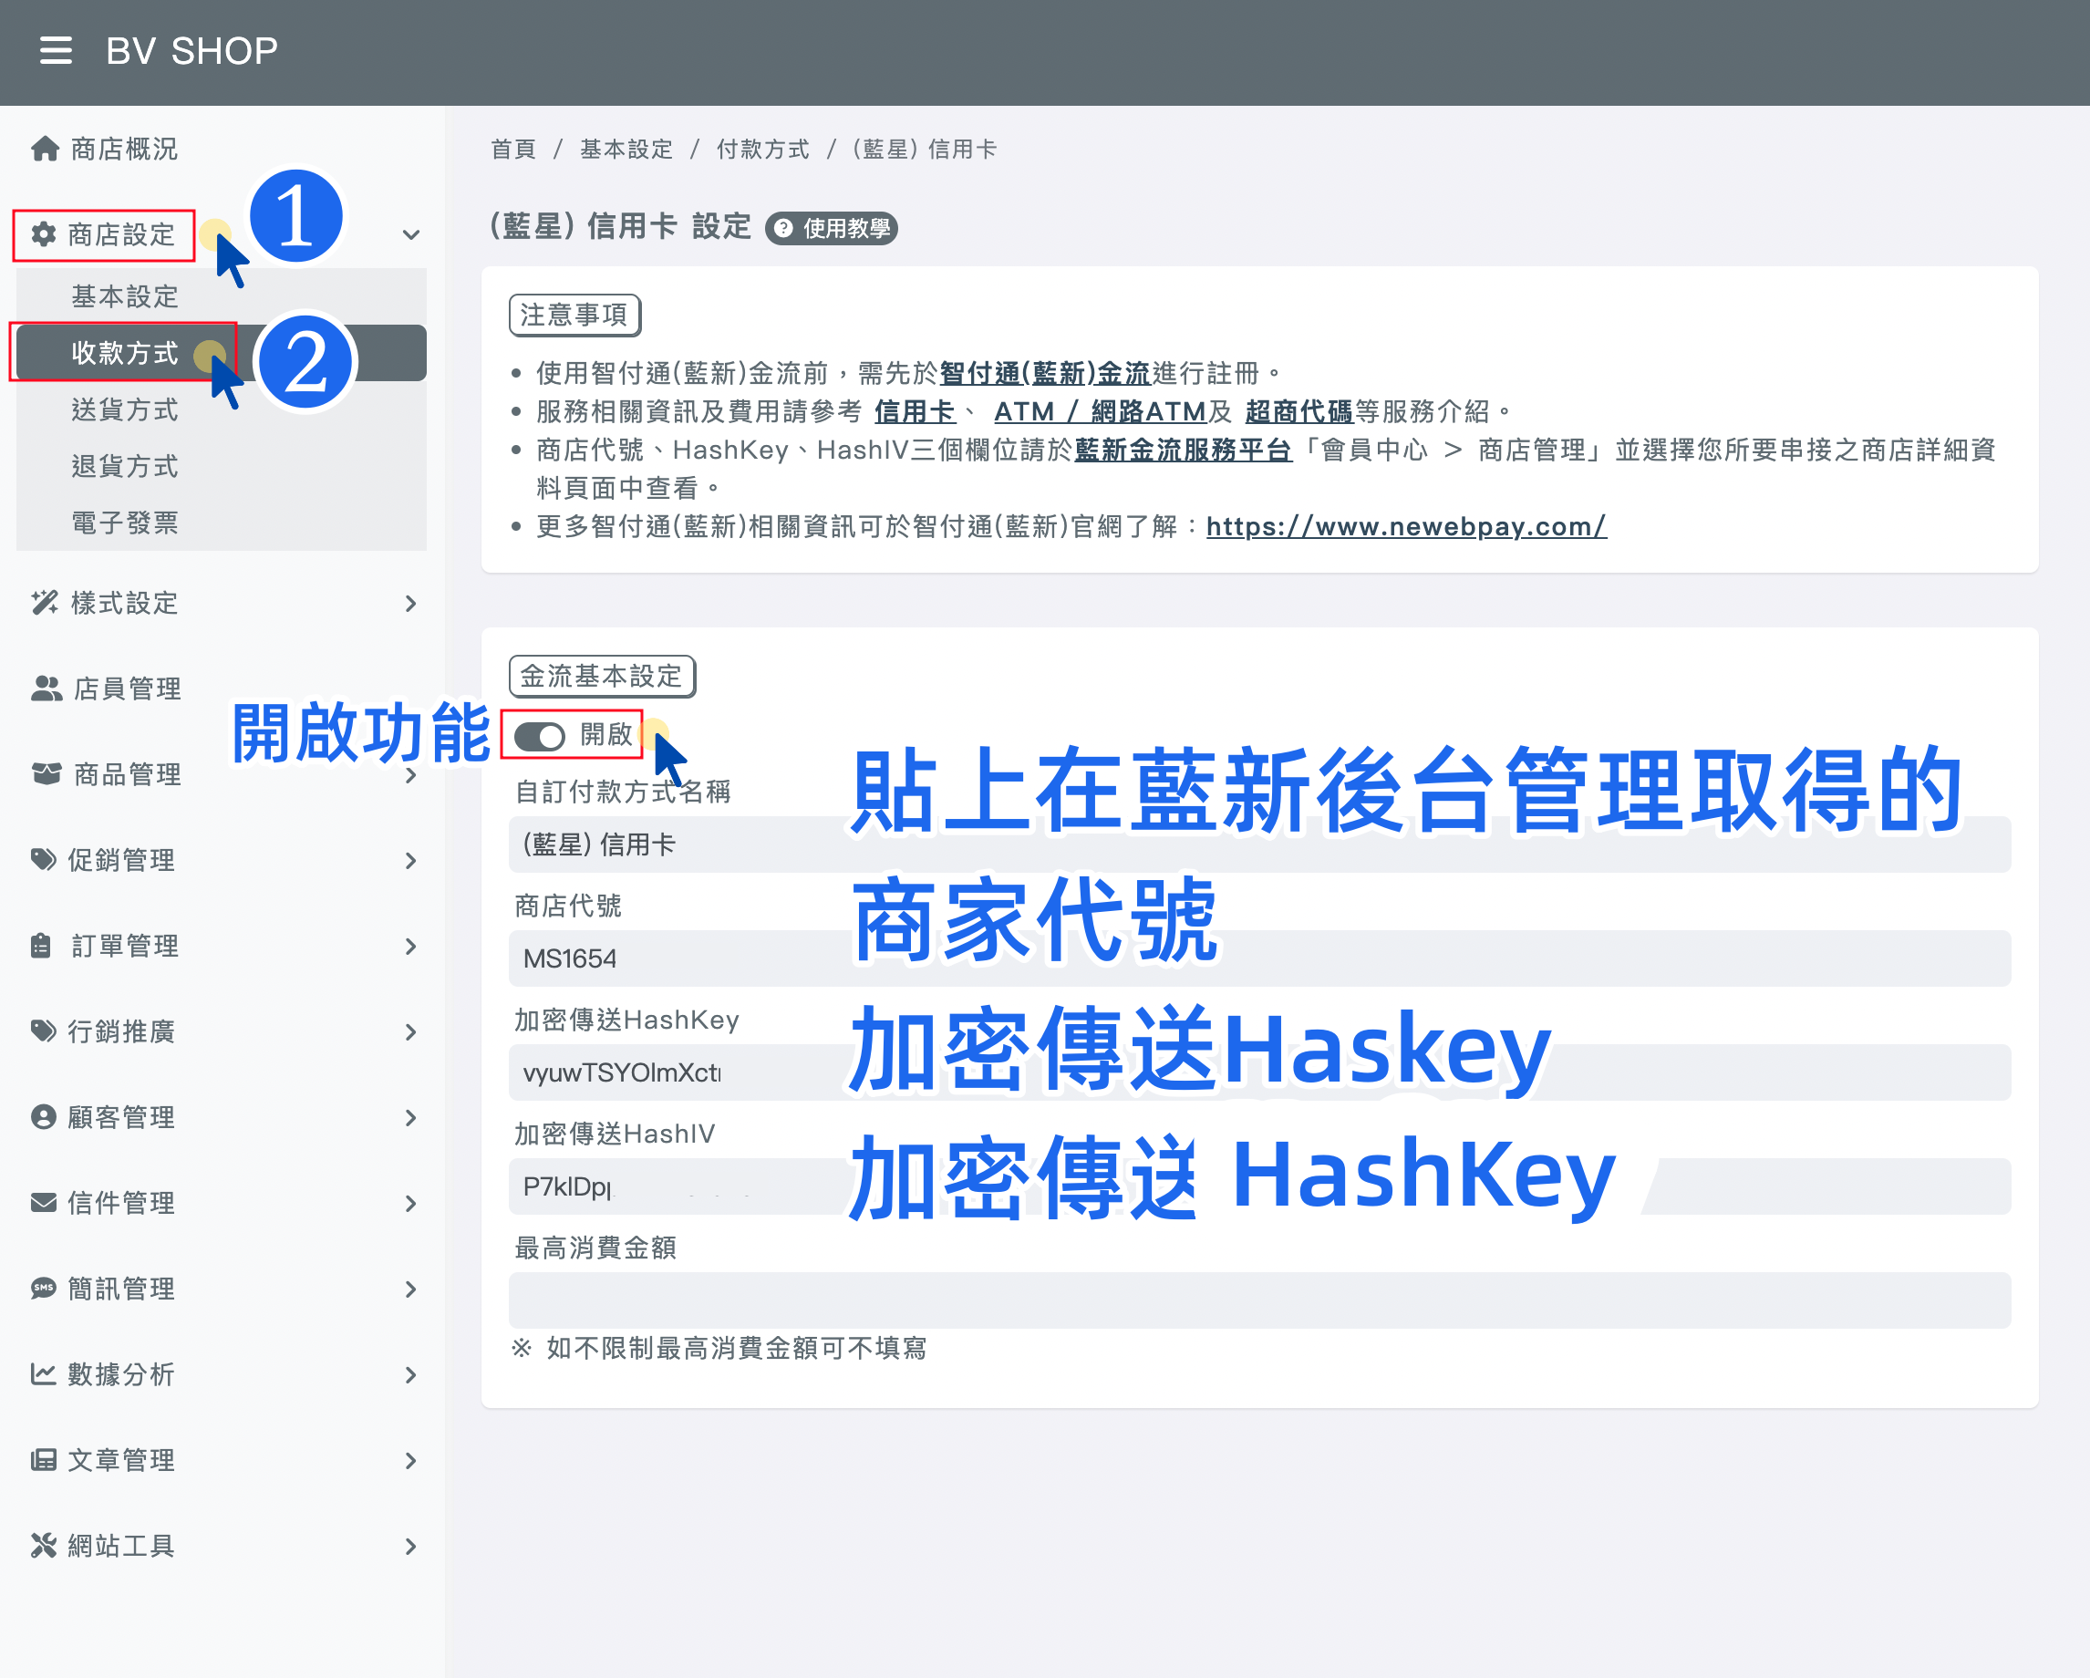This screenshot has width=2090, height=1678.
Task: Expand the 顧客管理 menu chevron
Action: click(x=411, y=1117)
